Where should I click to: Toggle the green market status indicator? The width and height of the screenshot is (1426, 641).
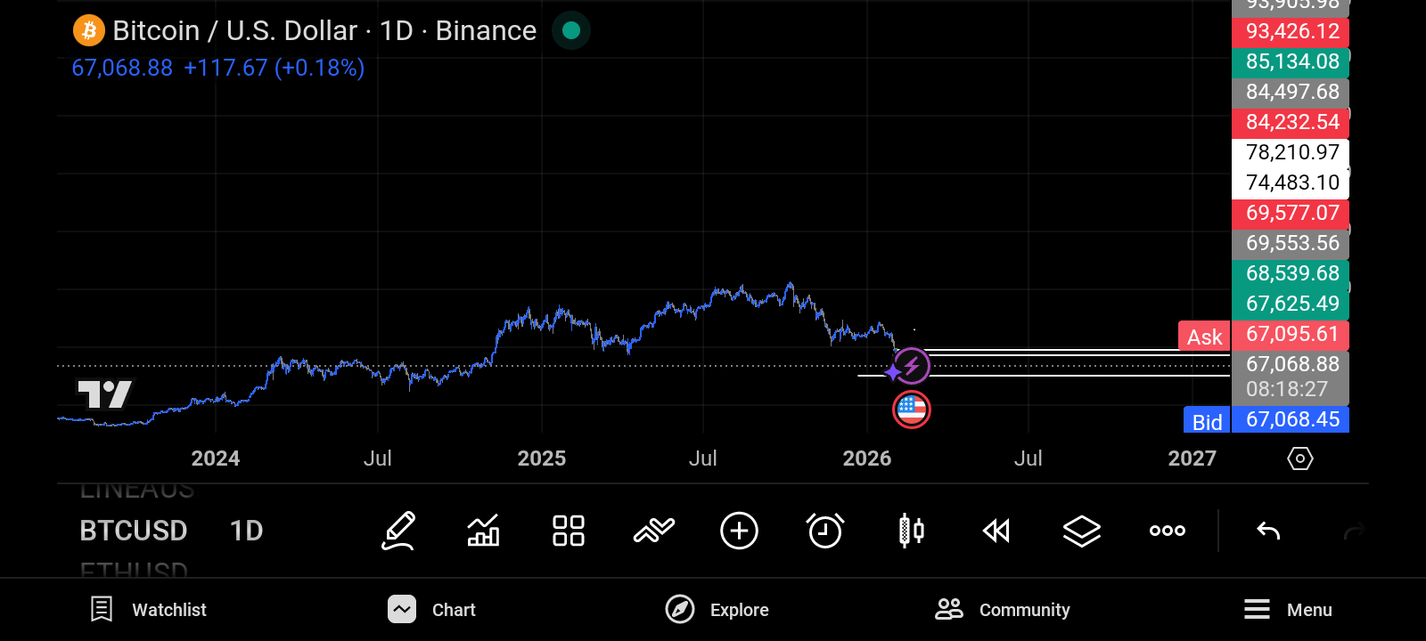point(571,31)
